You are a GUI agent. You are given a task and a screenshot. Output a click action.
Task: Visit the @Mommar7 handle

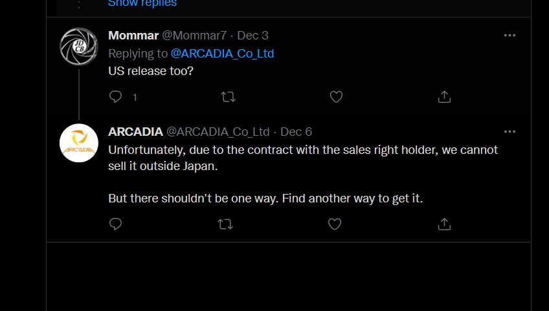click(x=194, y=36)
